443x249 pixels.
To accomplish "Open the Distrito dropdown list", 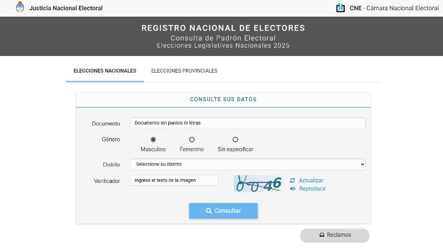I will (248, 164).
